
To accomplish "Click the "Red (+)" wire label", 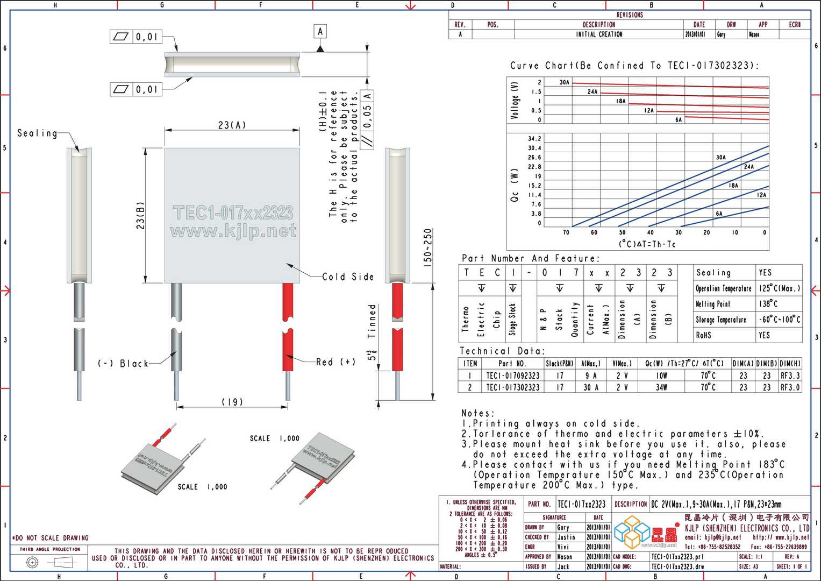I will coord(336,362).
